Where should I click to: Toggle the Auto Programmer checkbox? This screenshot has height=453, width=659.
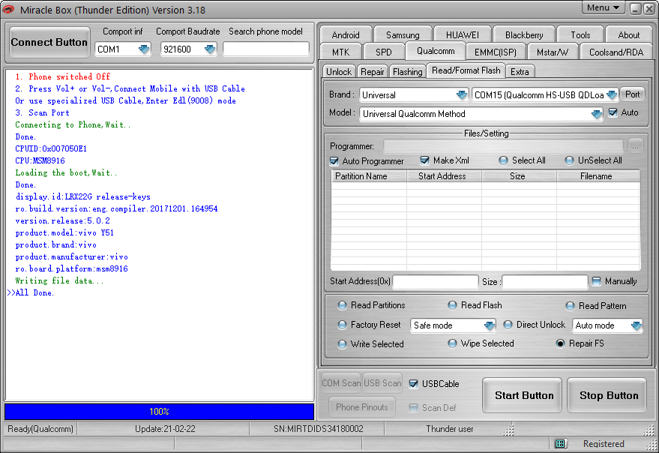(x=334, y=161)
